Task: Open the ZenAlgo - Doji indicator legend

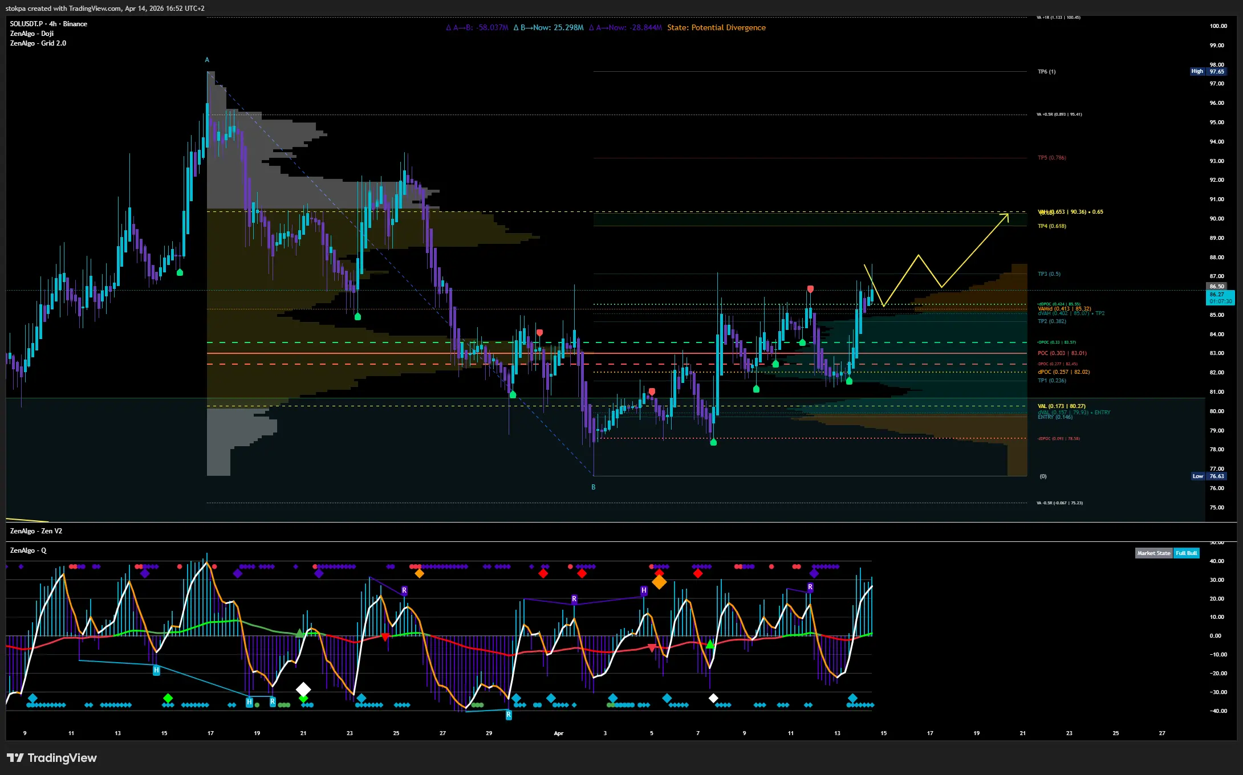Action: point(32,34)
